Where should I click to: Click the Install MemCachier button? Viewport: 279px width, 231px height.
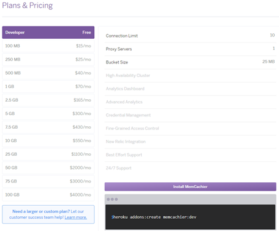click(x=190, y=187)
